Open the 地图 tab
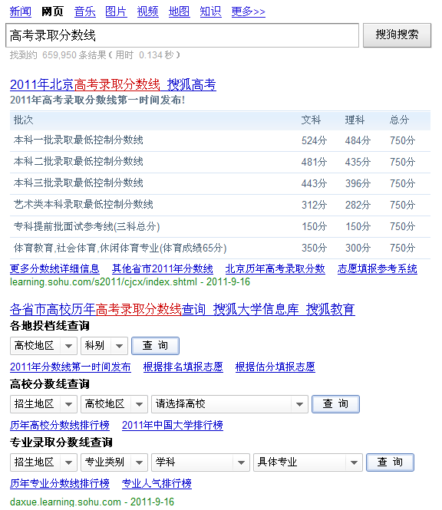The height and width of the screenshot is (510, 442). (x=179, y=12)
